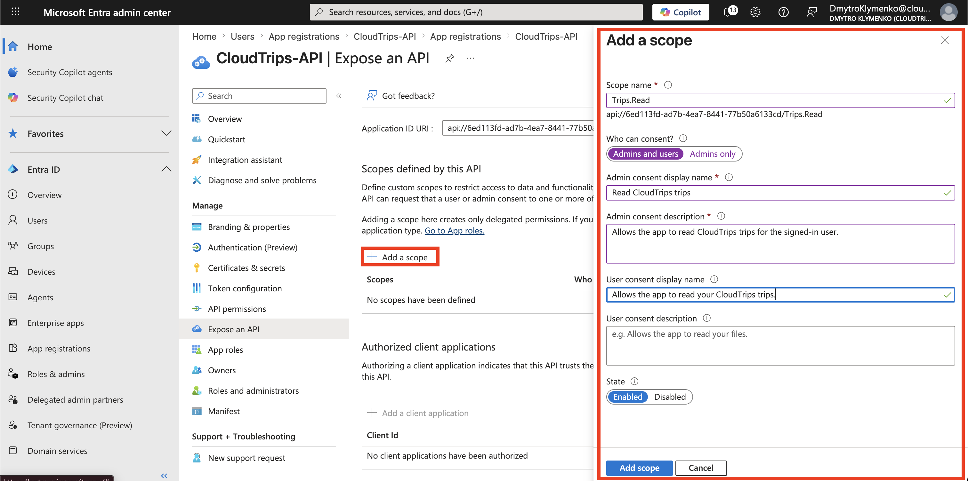Click the Agents sidebar icon
This screenshot has width=968, height=481.
coord(13,297)
